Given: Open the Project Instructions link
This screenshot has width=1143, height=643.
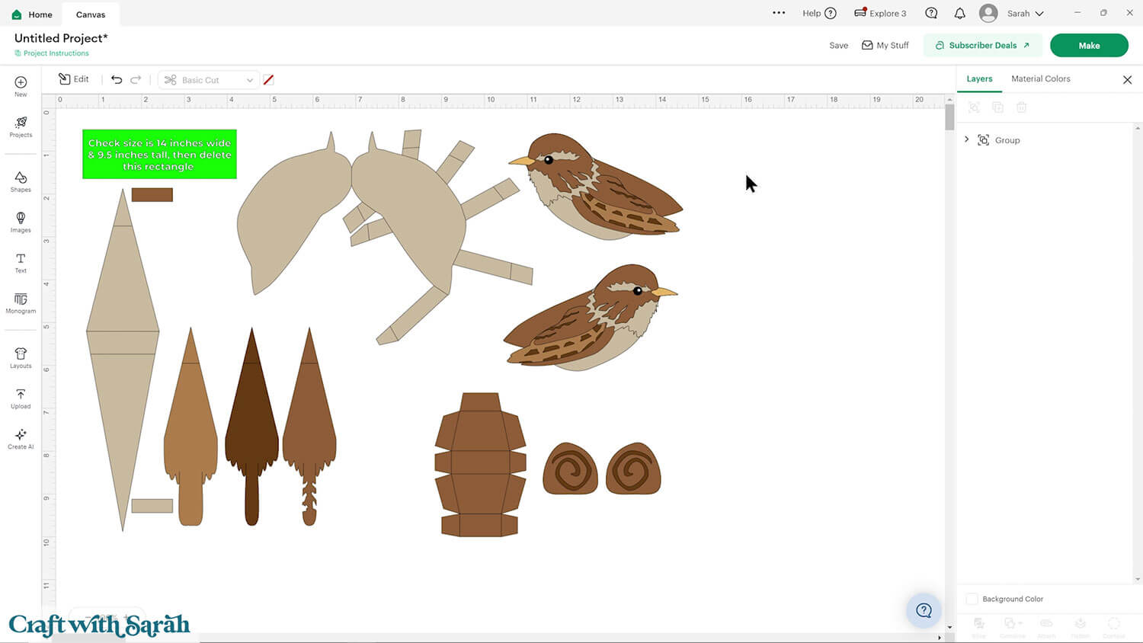Looking at the screenshot, I should pyautogui.click(x=56, y=53).
